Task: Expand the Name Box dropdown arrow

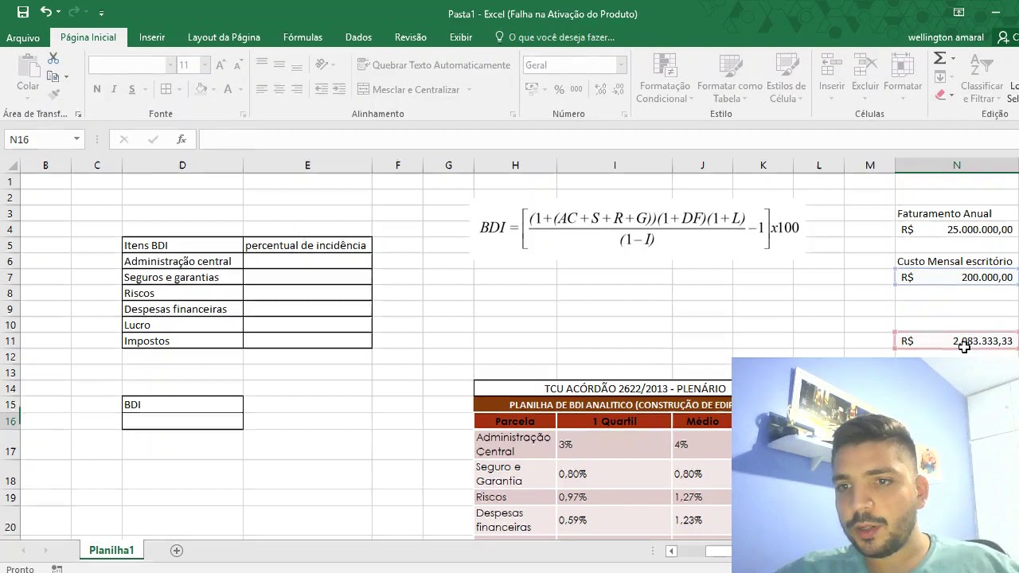Action: click(76, 139)
